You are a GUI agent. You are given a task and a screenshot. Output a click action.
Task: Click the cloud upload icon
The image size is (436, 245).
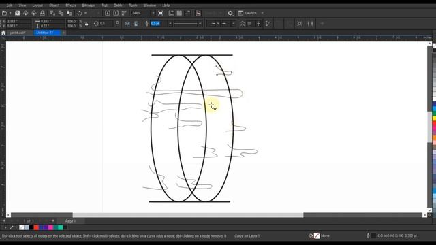point(34,13)
